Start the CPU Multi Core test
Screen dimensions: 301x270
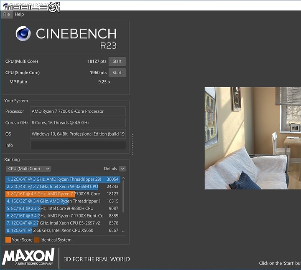click(117, 61)
